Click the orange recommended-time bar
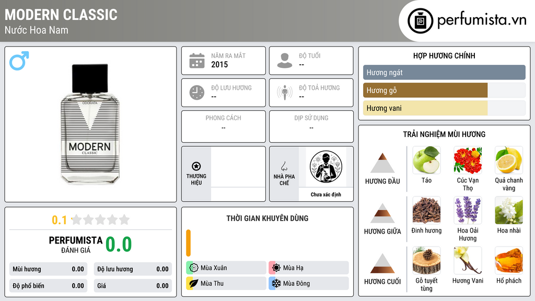Viewport: 535px width, 301px height. (188, 243)
